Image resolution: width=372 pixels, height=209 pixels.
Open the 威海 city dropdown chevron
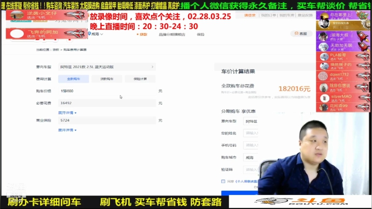point(102,34)
